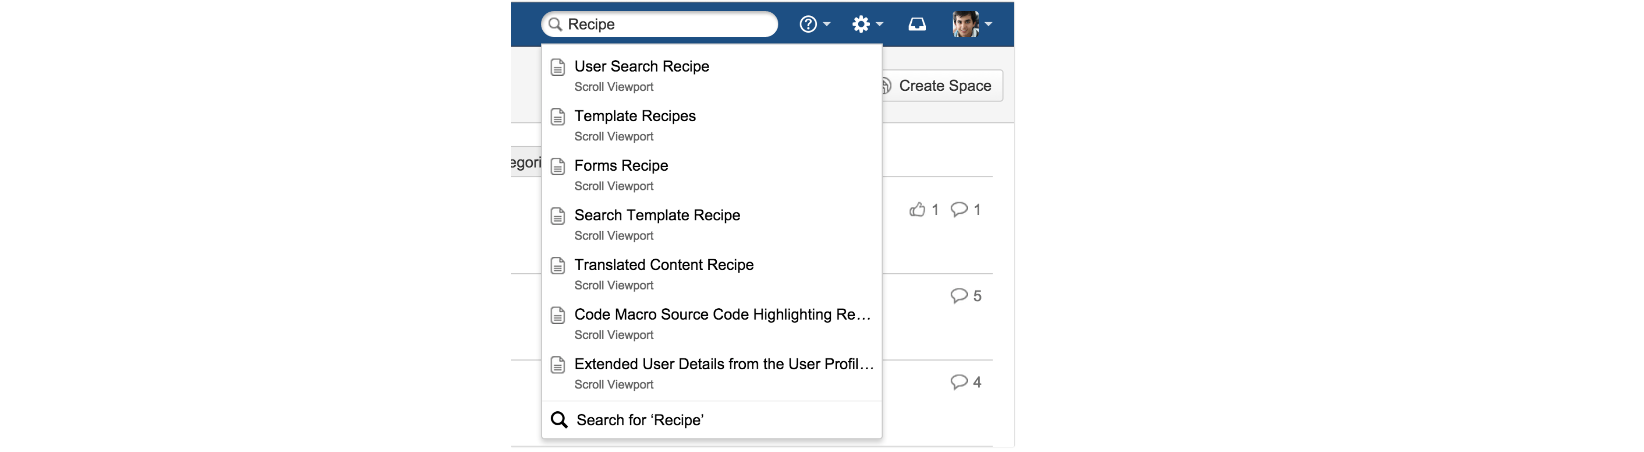
Task: Click the comment bubble icon showing 5
Action: [x=959, y=296]
